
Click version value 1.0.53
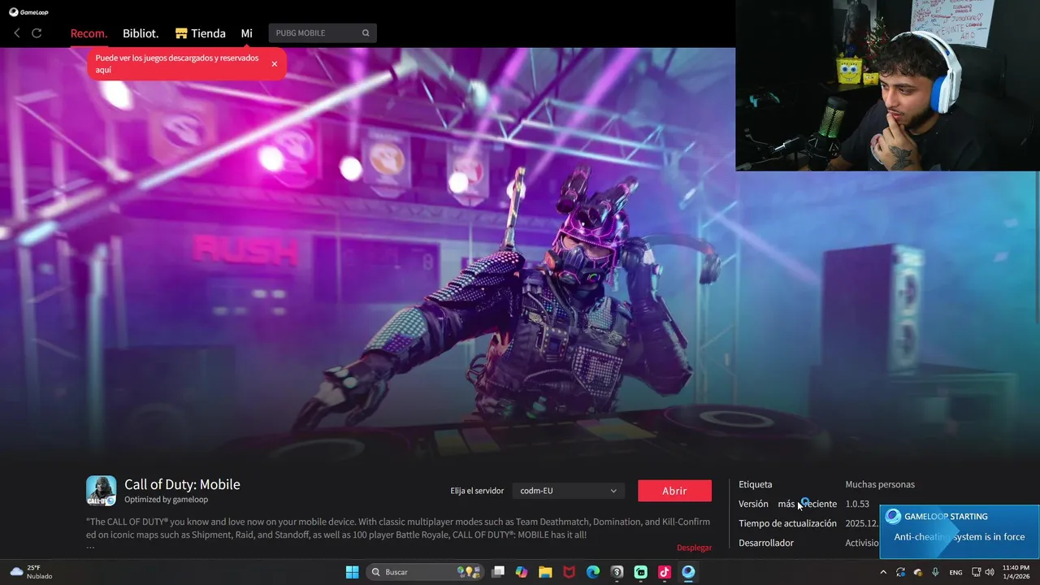pos(857,504)
